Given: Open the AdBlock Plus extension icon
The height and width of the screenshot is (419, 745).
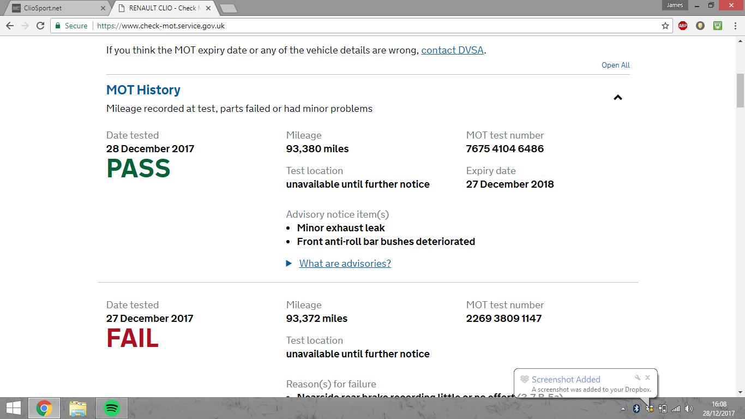Looking at the screenshot, I should [x=683, y=26].
